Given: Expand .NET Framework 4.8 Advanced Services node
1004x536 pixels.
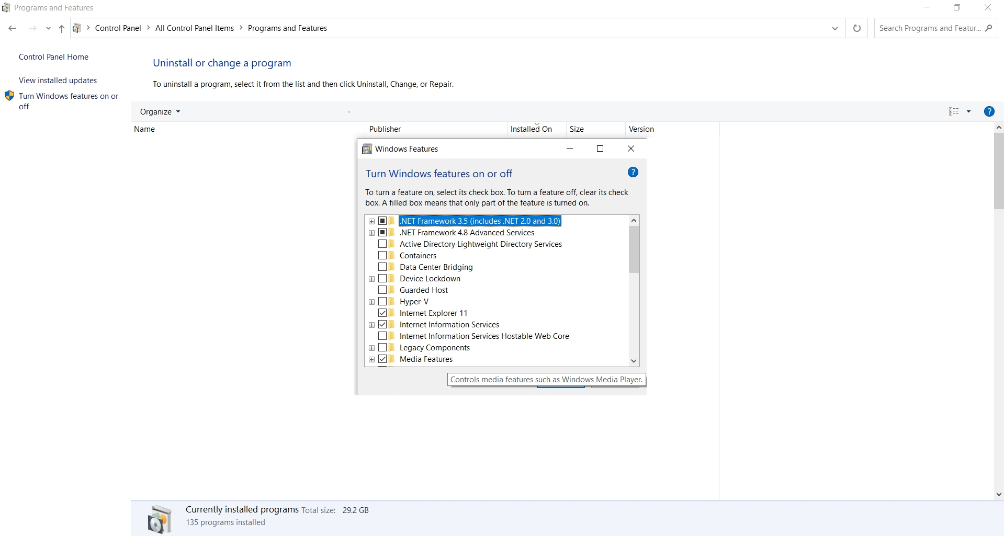Looking at the screenshot, I should [371, 233].
